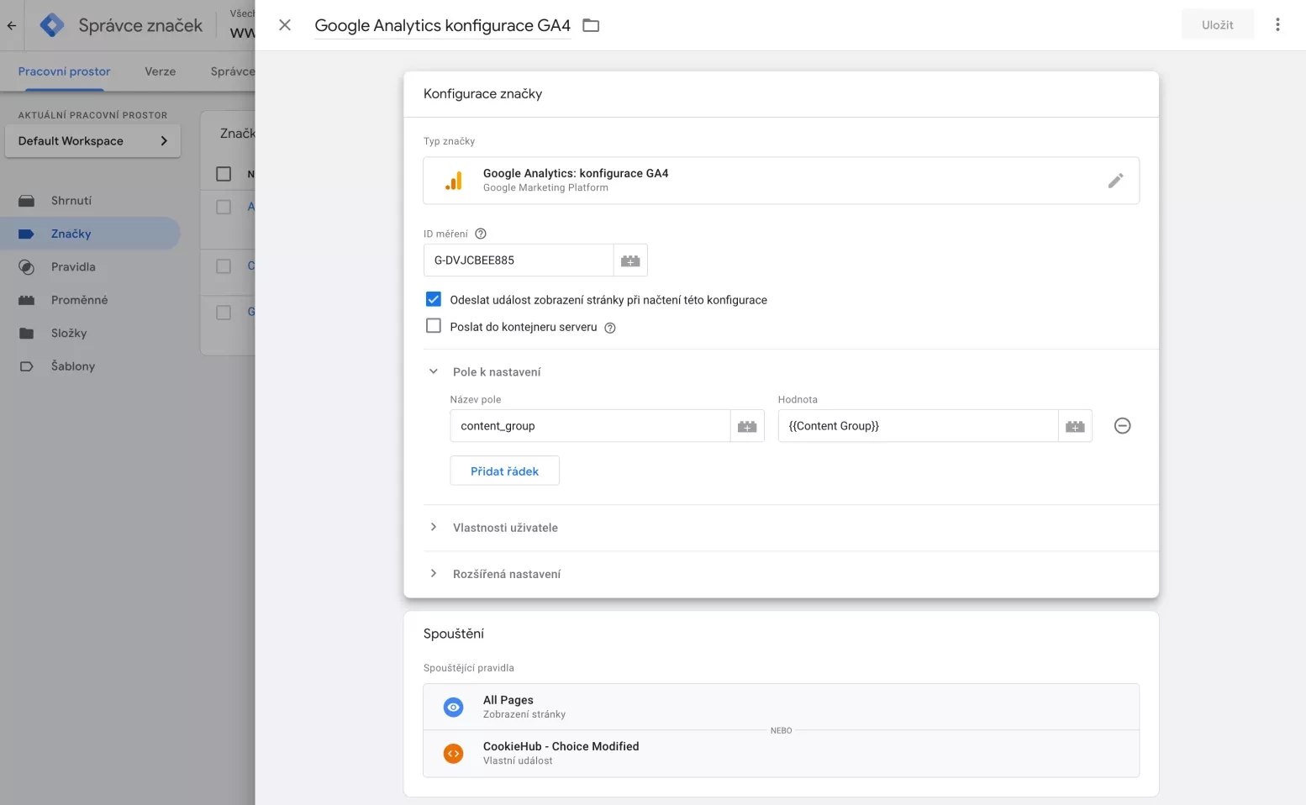Click Konfigurace značky heading
The image size is (1306, 805).
482,94
